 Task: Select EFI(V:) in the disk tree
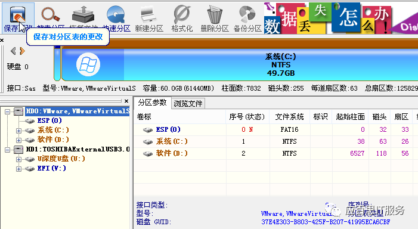pos(52,168)
